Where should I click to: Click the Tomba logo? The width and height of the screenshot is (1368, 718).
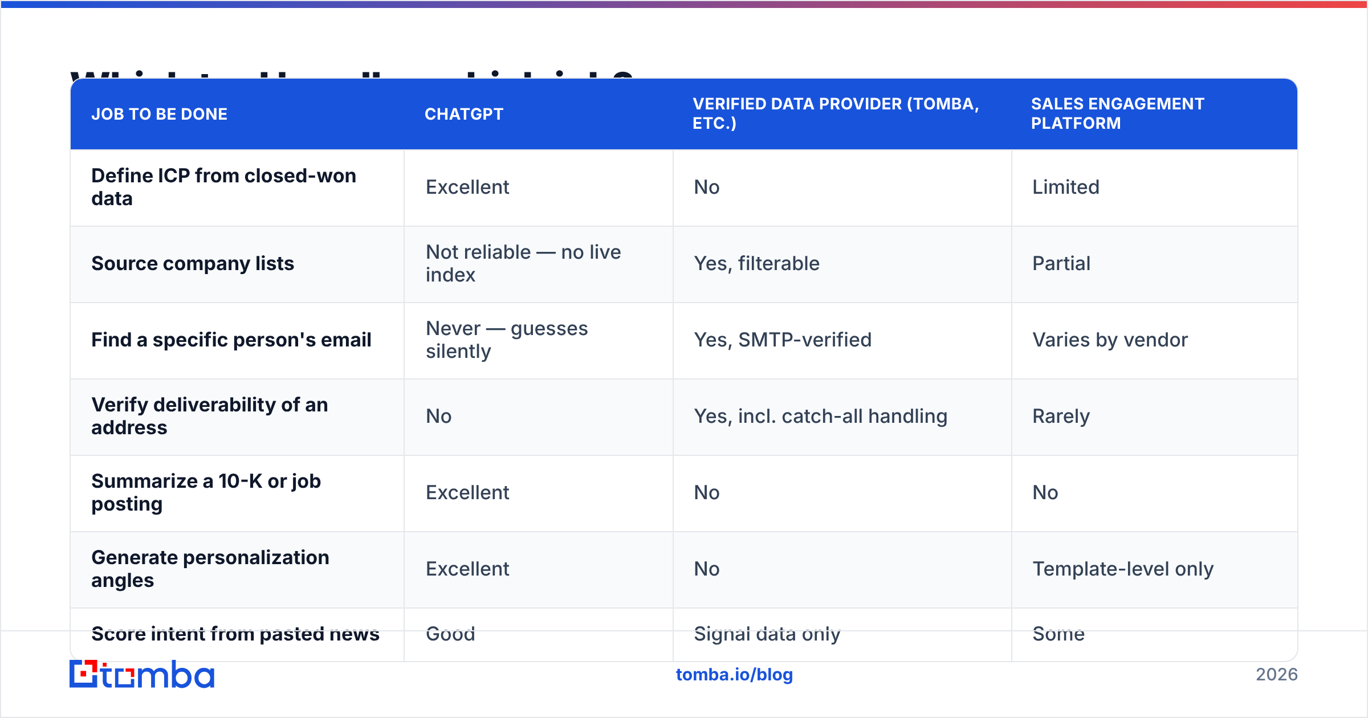[142, 674]
